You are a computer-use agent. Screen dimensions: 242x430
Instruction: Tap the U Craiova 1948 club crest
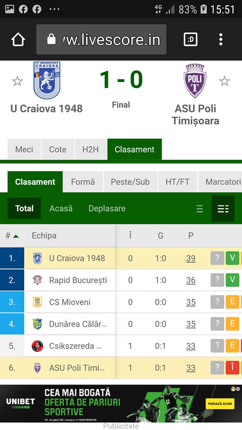[x=47, y=80]
